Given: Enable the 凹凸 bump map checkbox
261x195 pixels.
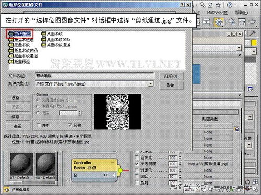Looking at the screenshot, I should (137, 176).
